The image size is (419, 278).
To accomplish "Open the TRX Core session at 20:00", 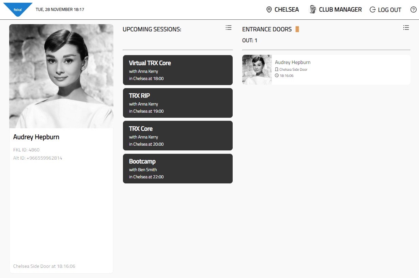I will pyautogui.click(x=177, y=135).
